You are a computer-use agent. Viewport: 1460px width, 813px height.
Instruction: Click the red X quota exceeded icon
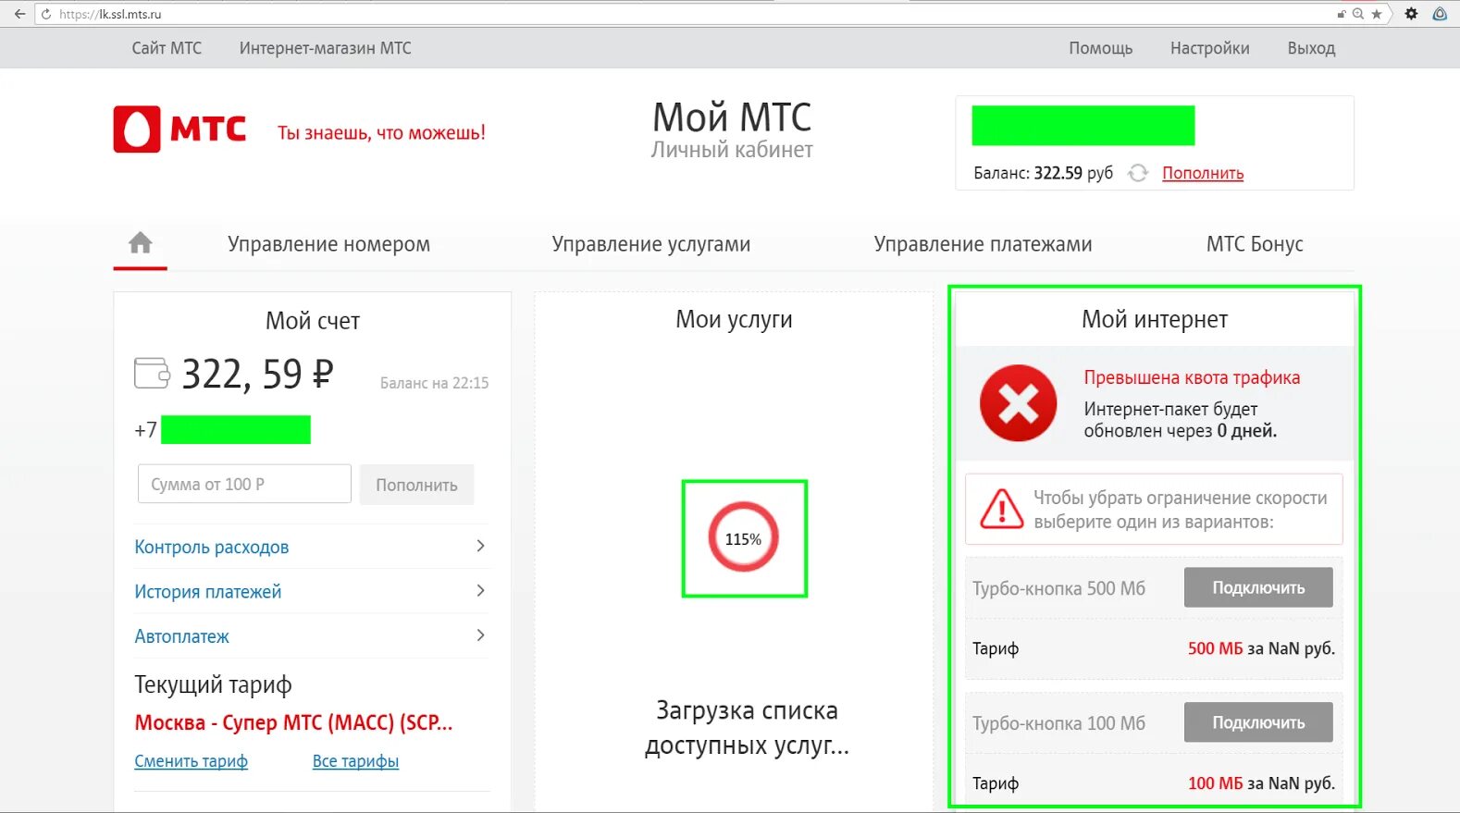1018,403
